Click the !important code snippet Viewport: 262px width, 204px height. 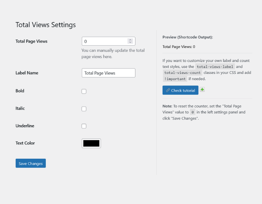pyautogui.click(x=175, y=79)
